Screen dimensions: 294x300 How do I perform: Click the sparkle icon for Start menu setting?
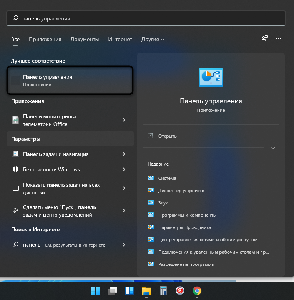point(15,210)
